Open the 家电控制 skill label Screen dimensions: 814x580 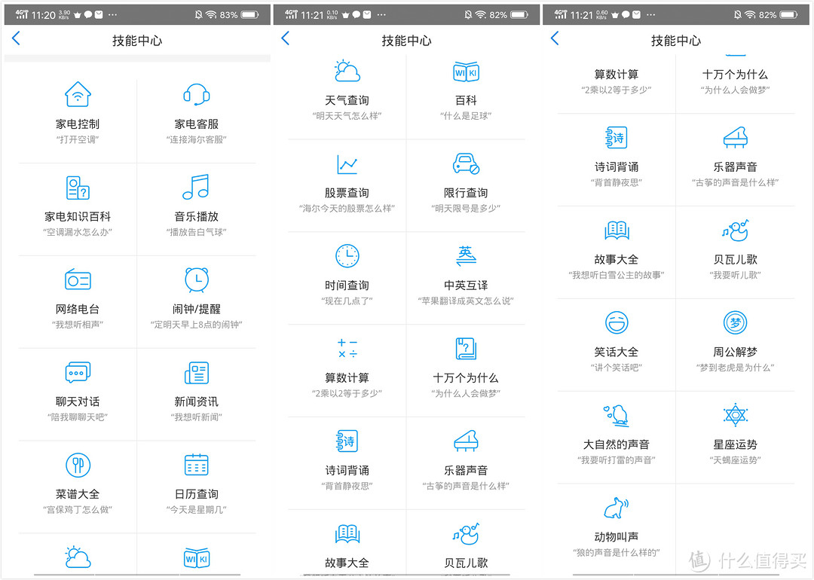(78, 124)
